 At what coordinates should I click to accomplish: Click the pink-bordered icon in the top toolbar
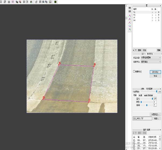(13, 2)
